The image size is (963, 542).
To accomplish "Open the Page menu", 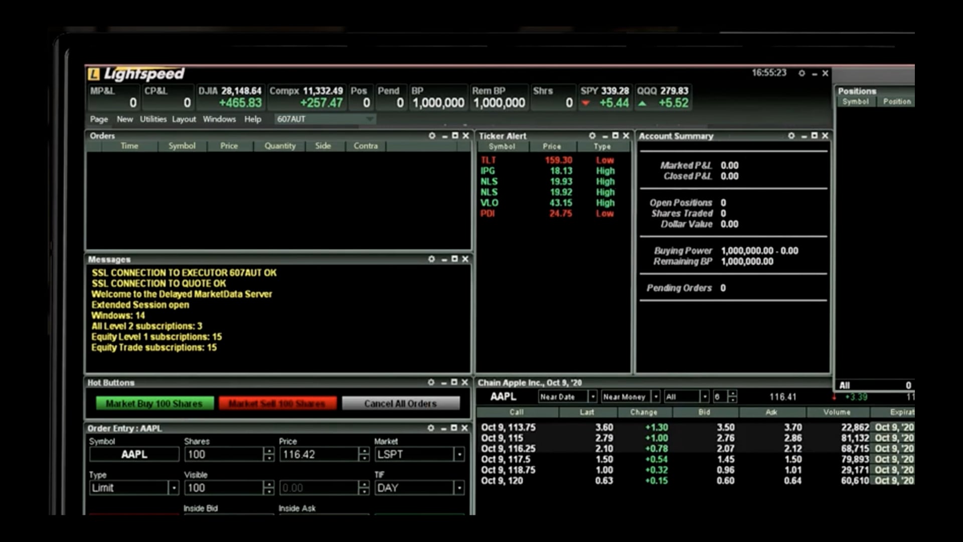I will (99, 119).
